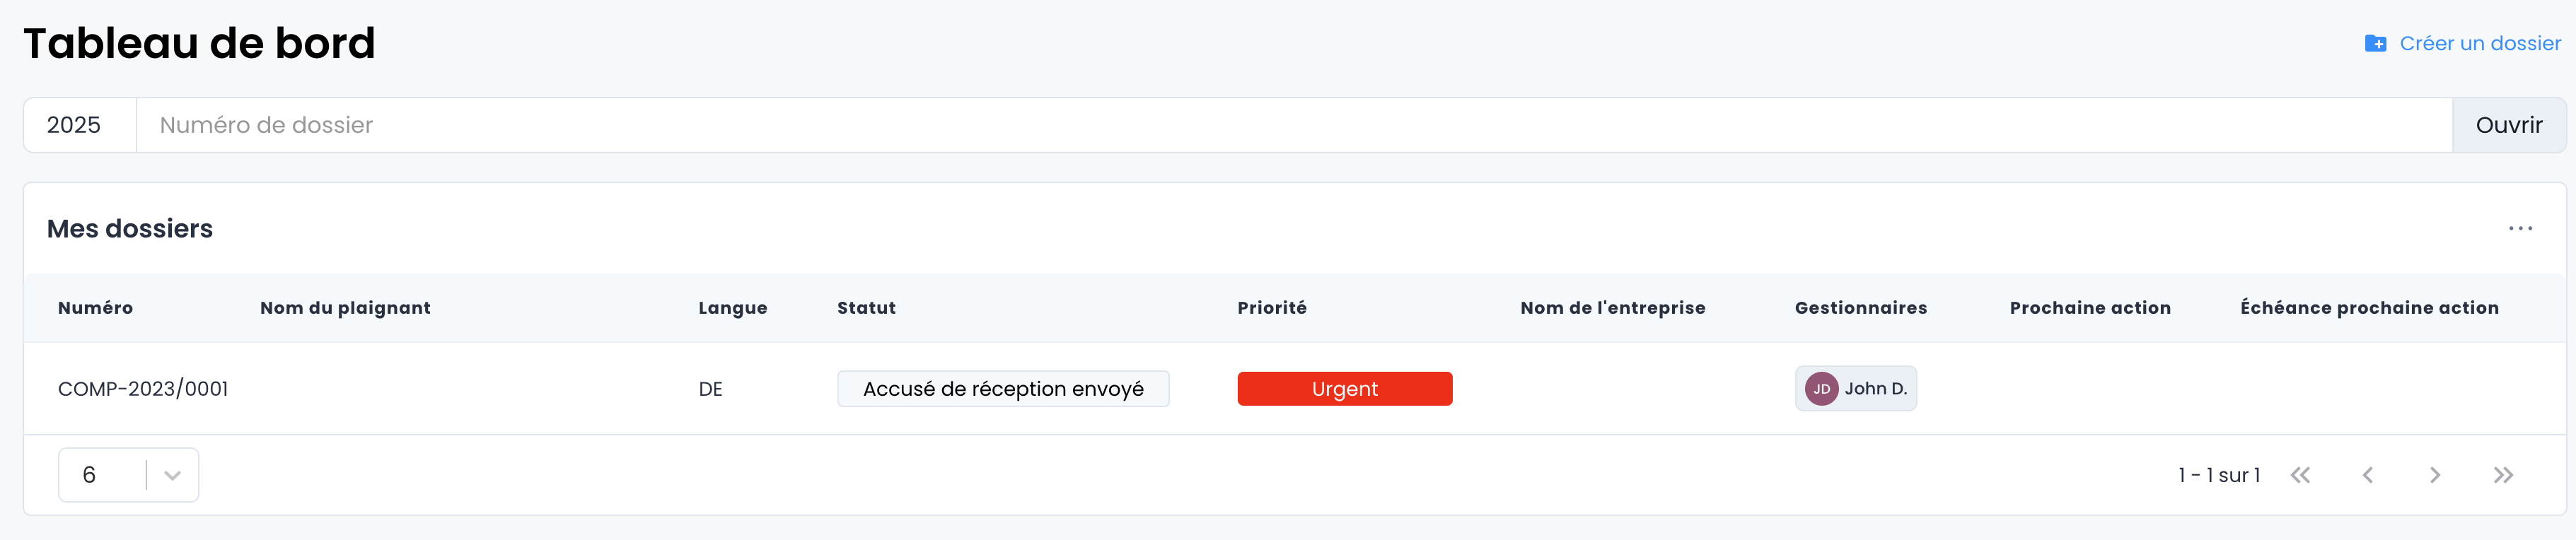Sort by Échéance prochaine action header
Viewport: 2576px width, 540px height.
2368,308
